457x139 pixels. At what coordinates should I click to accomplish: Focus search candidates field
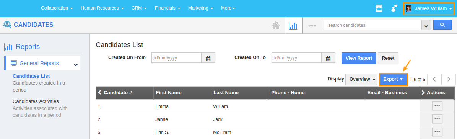(x=373, y=25)
